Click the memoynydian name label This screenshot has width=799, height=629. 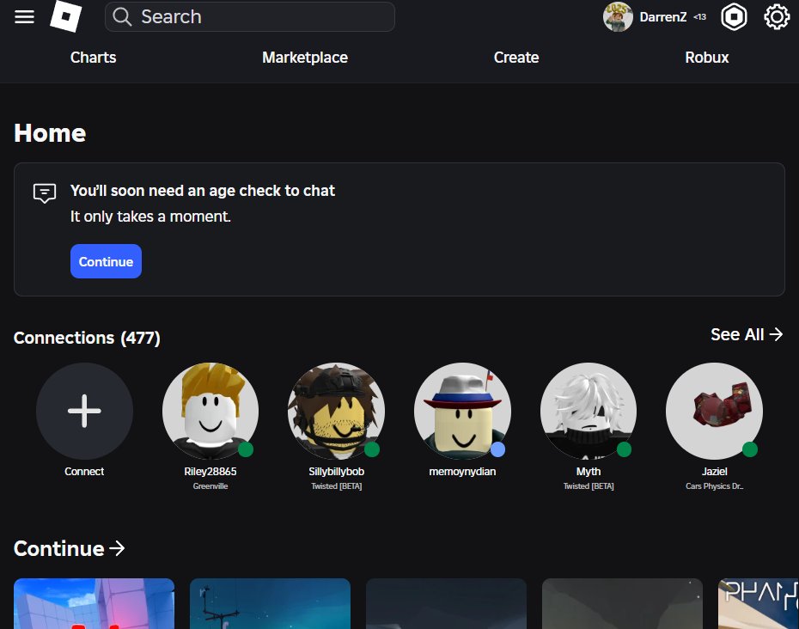pyautogui.click(x=462, y=472)
